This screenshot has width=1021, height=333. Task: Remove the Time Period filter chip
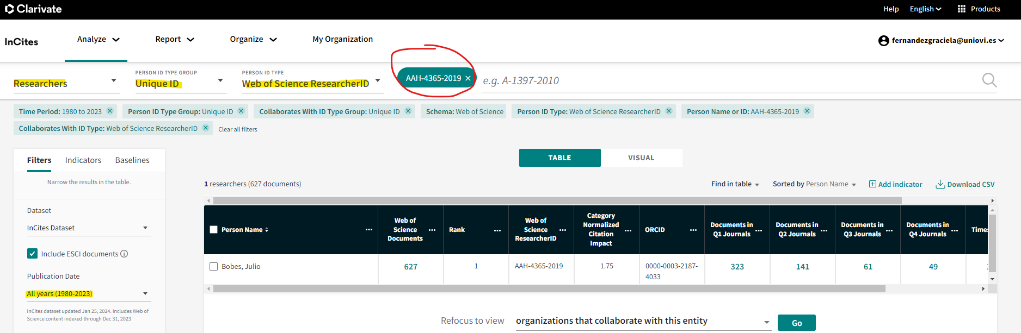click(110, 111)
